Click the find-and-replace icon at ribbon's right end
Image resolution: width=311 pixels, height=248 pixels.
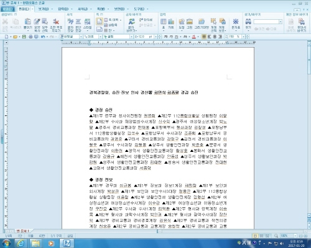(x=302, y=22)
